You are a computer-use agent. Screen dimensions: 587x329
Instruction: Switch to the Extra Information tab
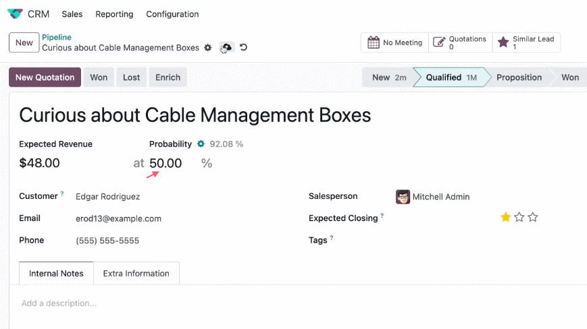click(x=136, y=273)
